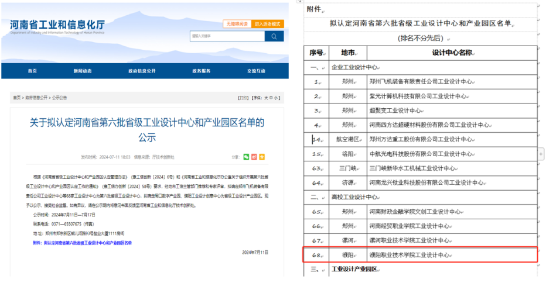Viewport: 546px width, 293px height.
Task: Click the 附件 label atop the document
Action: coord(314,9)
